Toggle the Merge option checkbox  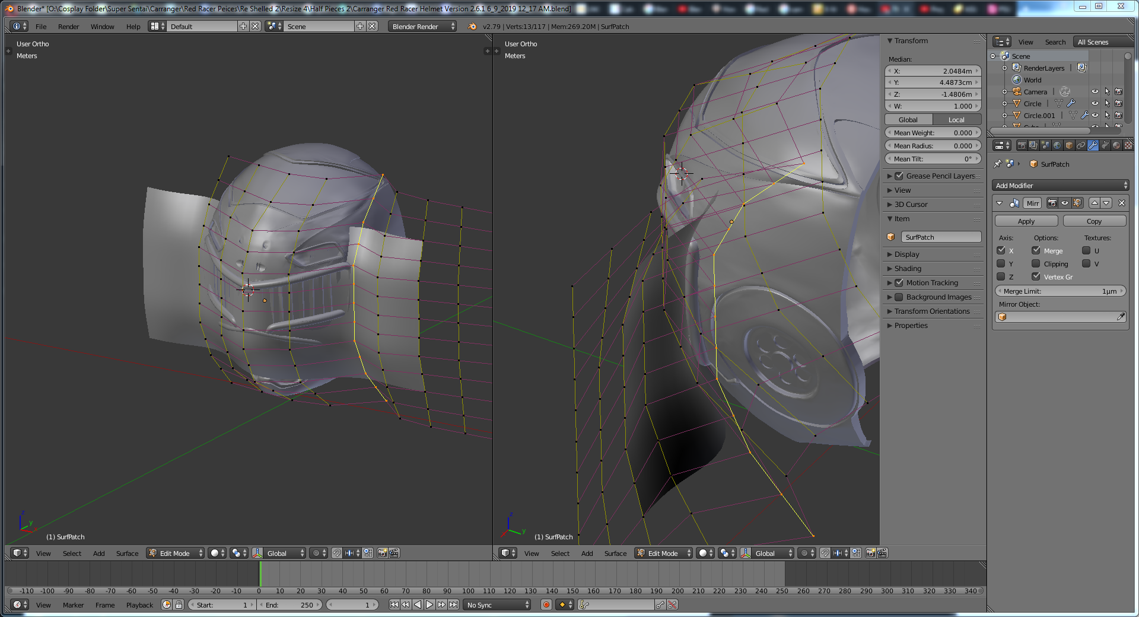pos(1036,250)
